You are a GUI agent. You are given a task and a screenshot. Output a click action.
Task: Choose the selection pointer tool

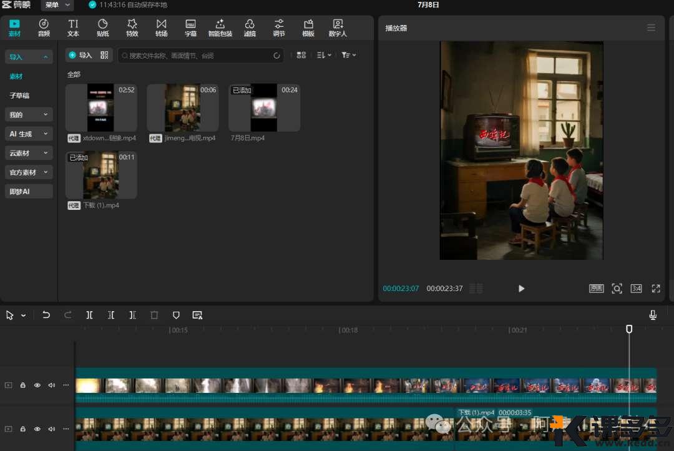pyautogui.click(x=9, y=315)
